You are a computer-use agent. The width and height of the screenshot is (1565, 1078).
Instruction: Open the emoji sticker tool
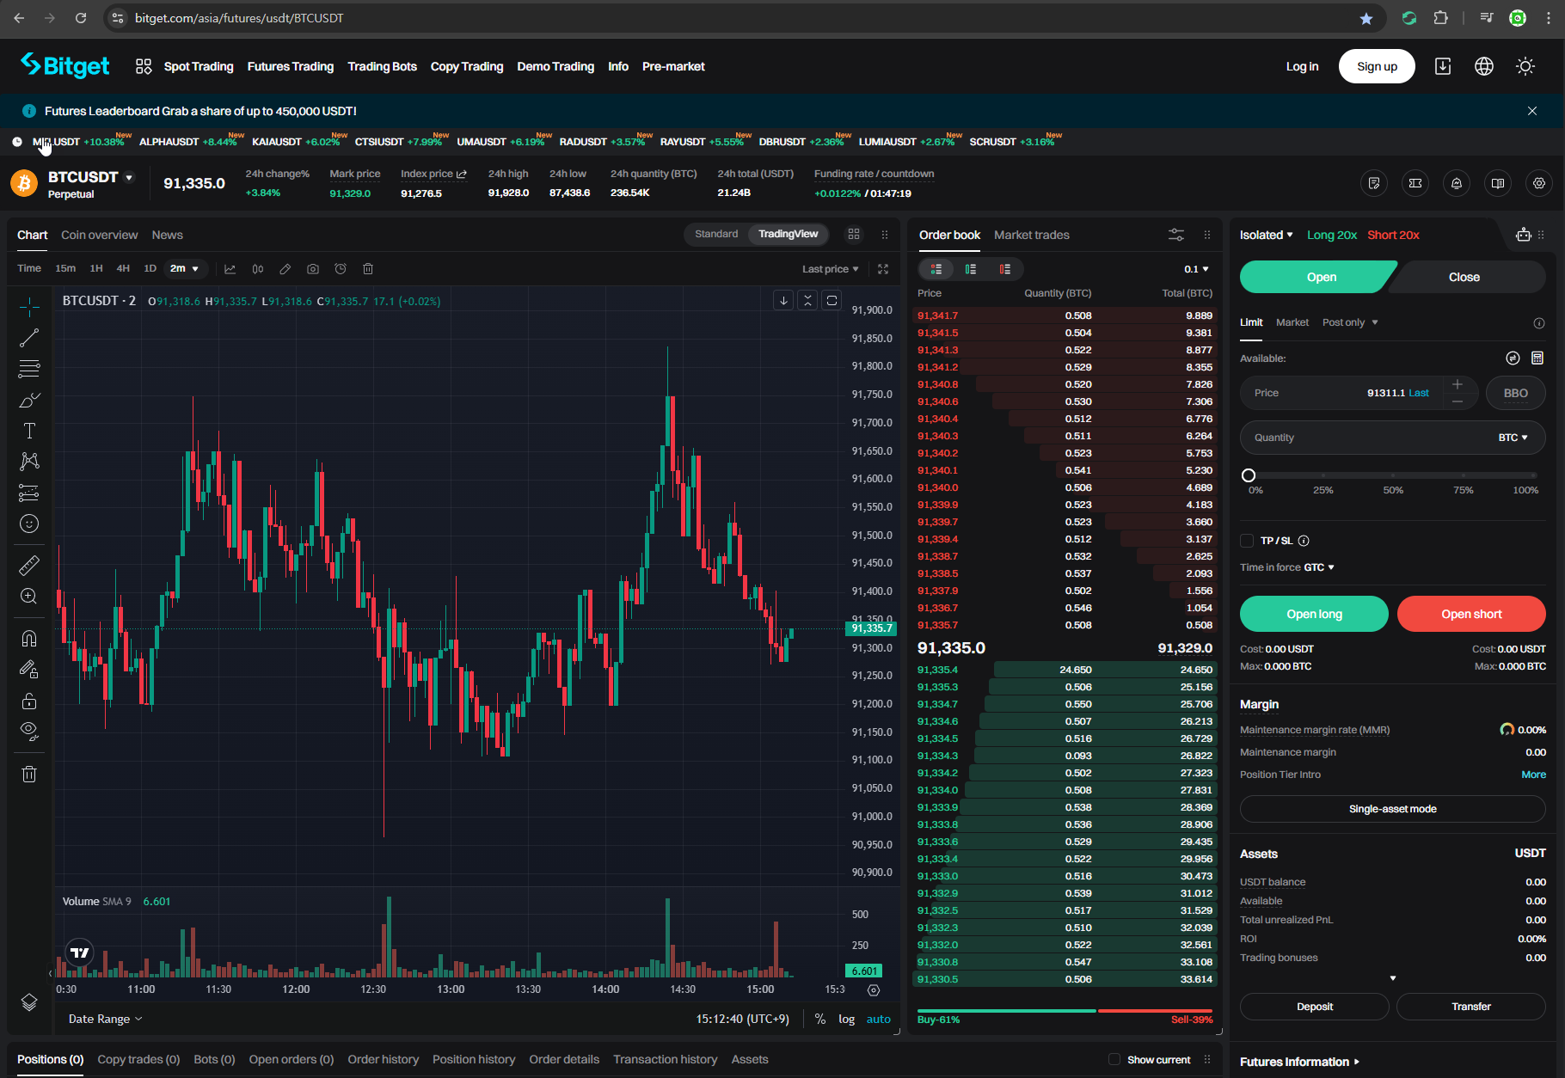tap(29, 524)
